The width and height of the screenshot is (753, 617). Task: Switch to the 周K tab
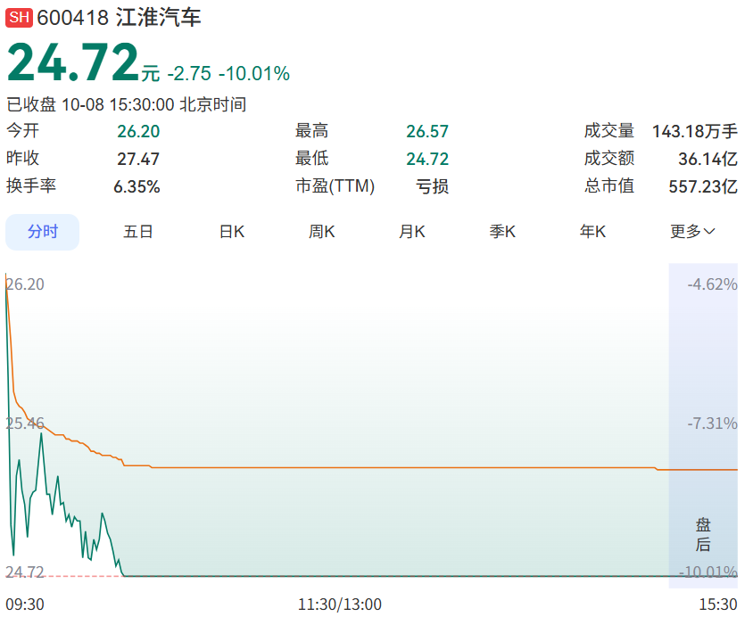(321, 232)
